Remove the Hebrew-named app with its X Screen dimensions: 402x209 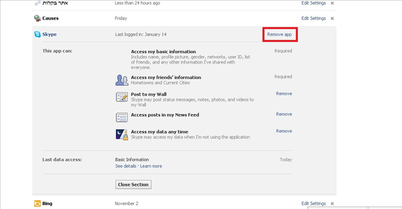point(332,3)
